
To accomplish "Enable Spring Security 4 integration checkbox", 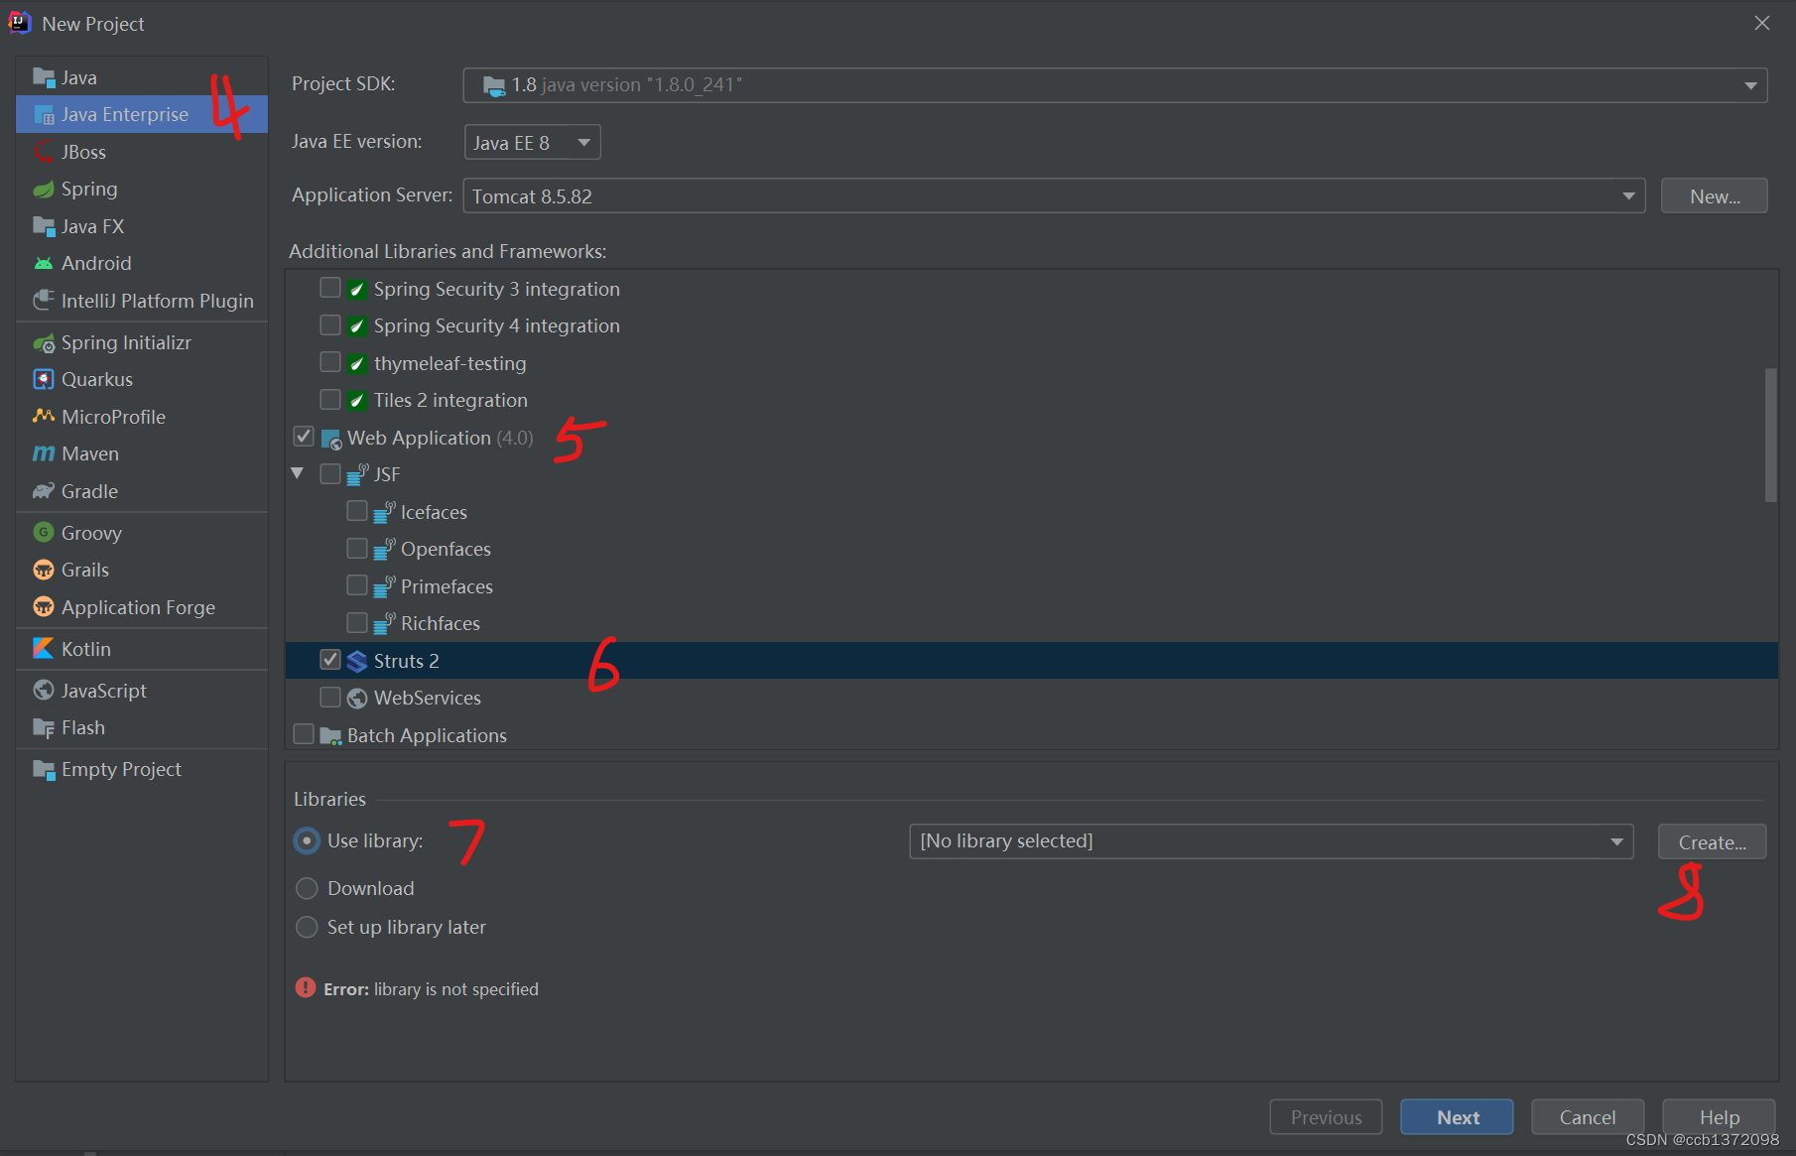I will pos(330,325).
